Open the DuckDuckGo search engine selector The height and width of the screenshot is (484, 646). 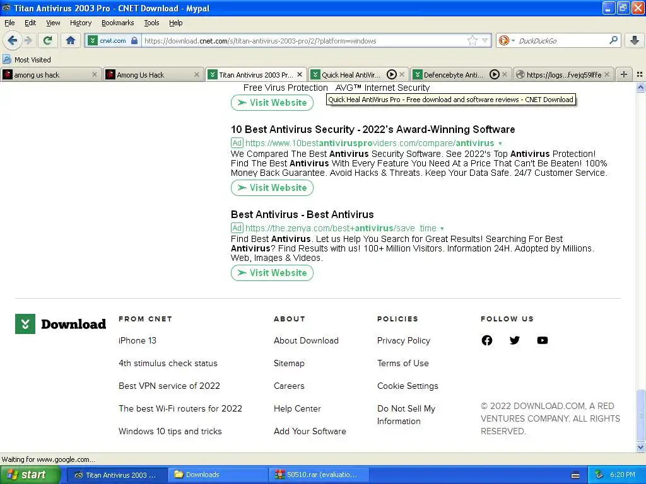point(507,40)
